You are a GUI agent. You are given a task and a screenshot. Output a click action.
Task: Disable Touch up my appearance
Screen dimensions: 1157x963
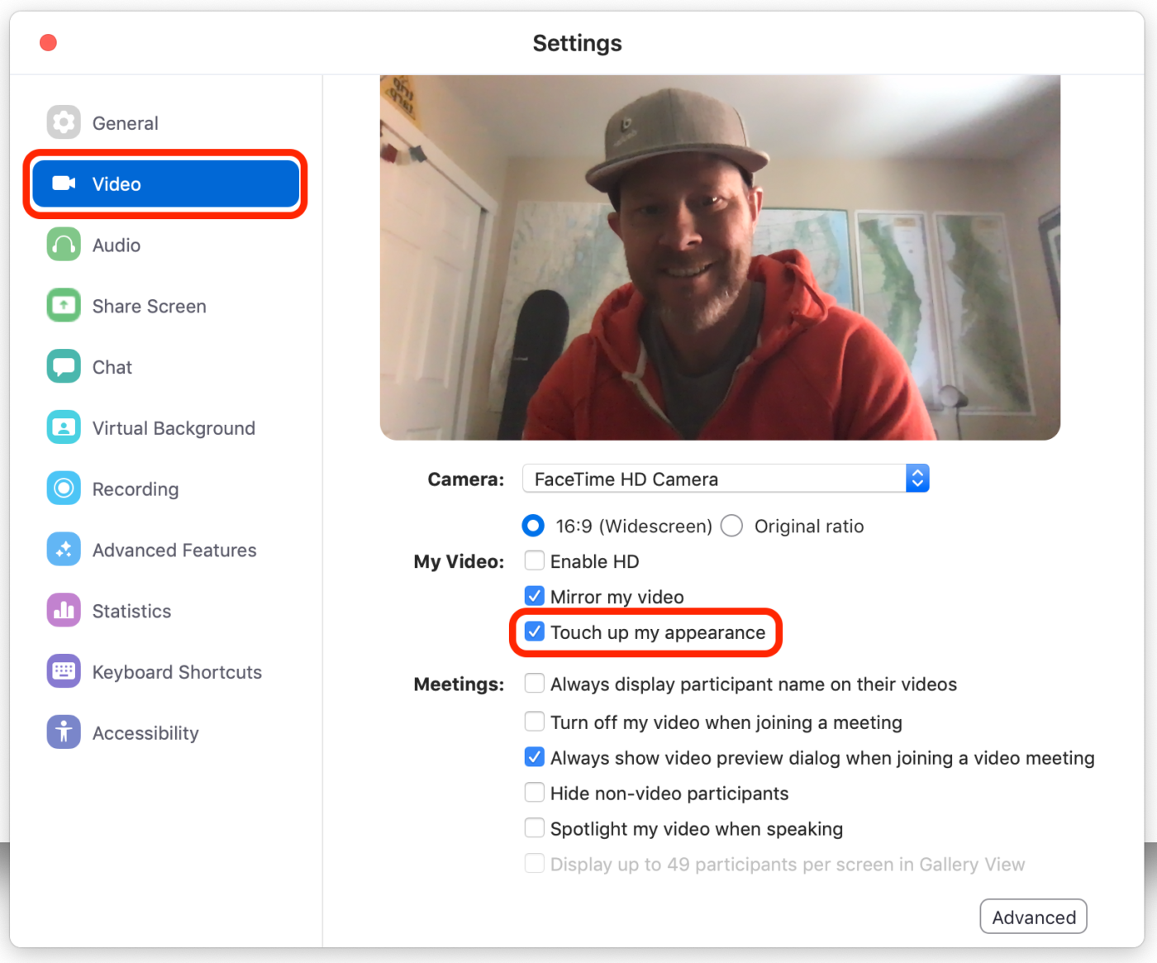coord(534,632)
